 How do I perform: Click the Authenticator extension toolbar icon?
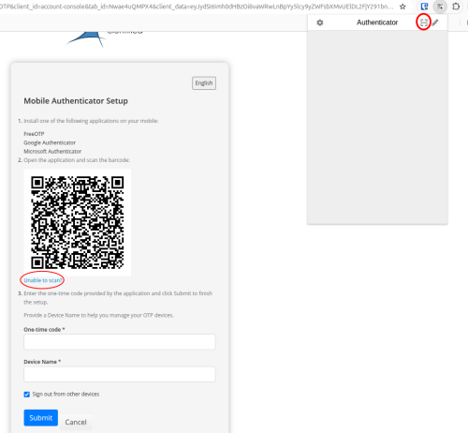pos(440,7)
